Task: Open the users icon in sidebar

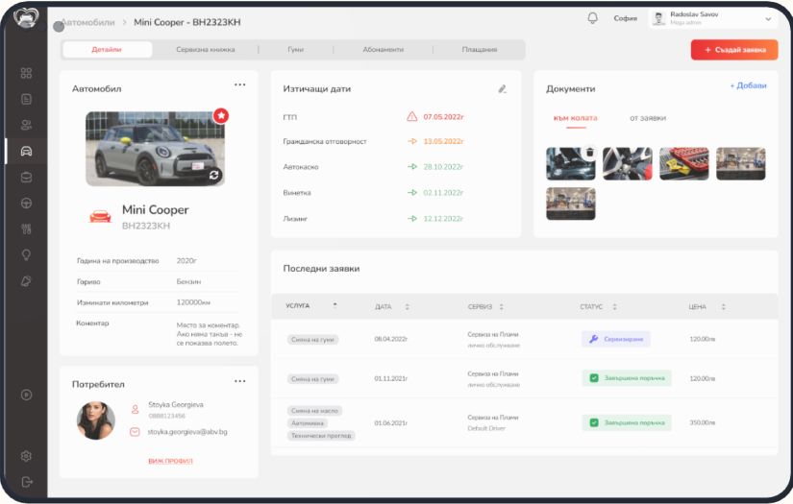Action: click(26, 125)
